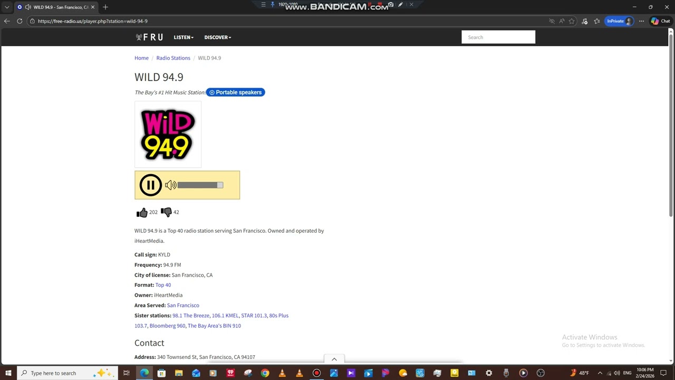The height and width of the screenshot is (380, 675).
Task: Open the Radio Stations breadcrumb link
Action: coord(173,58)
